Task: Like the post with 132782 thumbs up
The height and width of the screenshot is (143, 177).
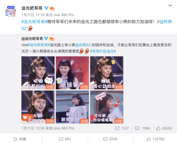Action: [x=155, y=139]
